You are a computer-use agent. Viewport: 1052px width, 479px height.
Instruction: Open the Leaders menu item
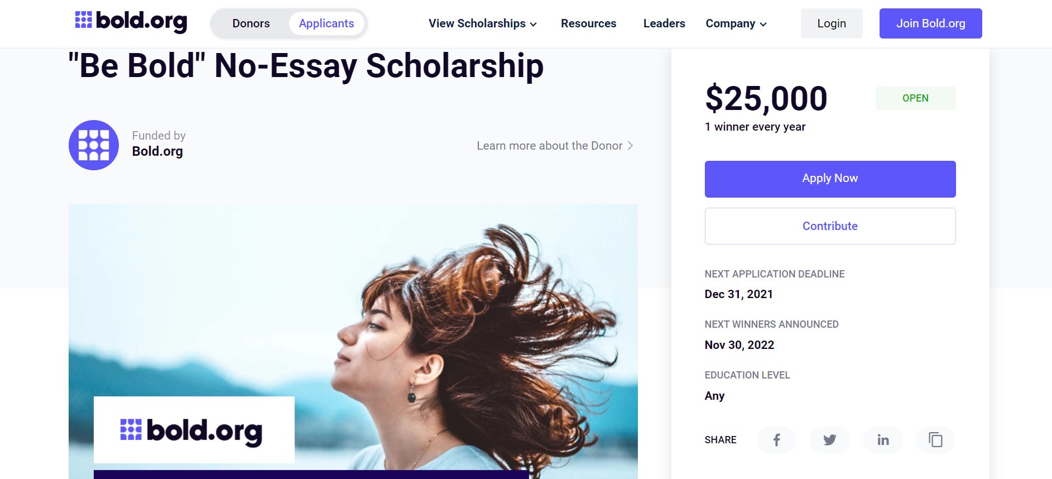click(x=664, y=23)
